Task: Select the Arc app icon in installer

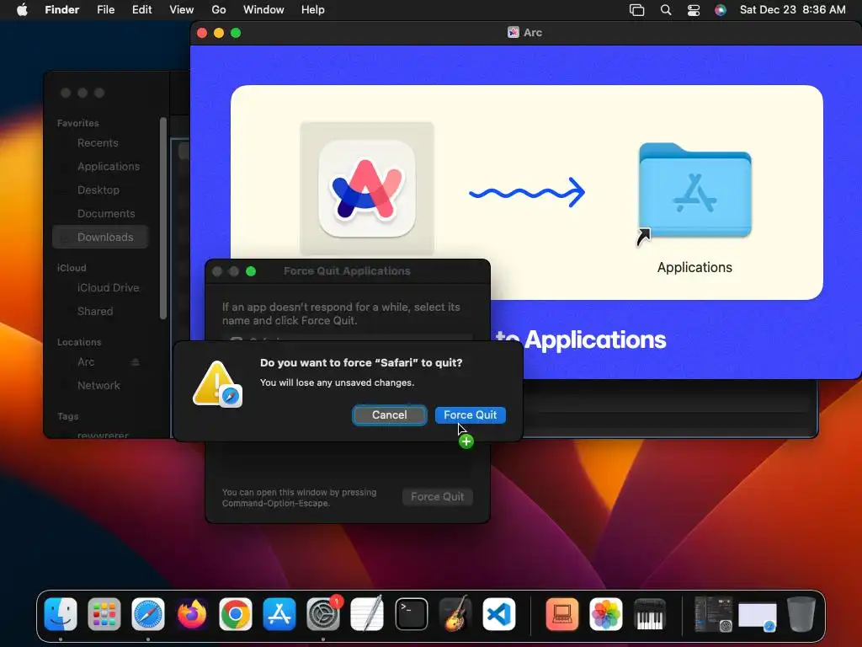Action: [x=367, y=189]
